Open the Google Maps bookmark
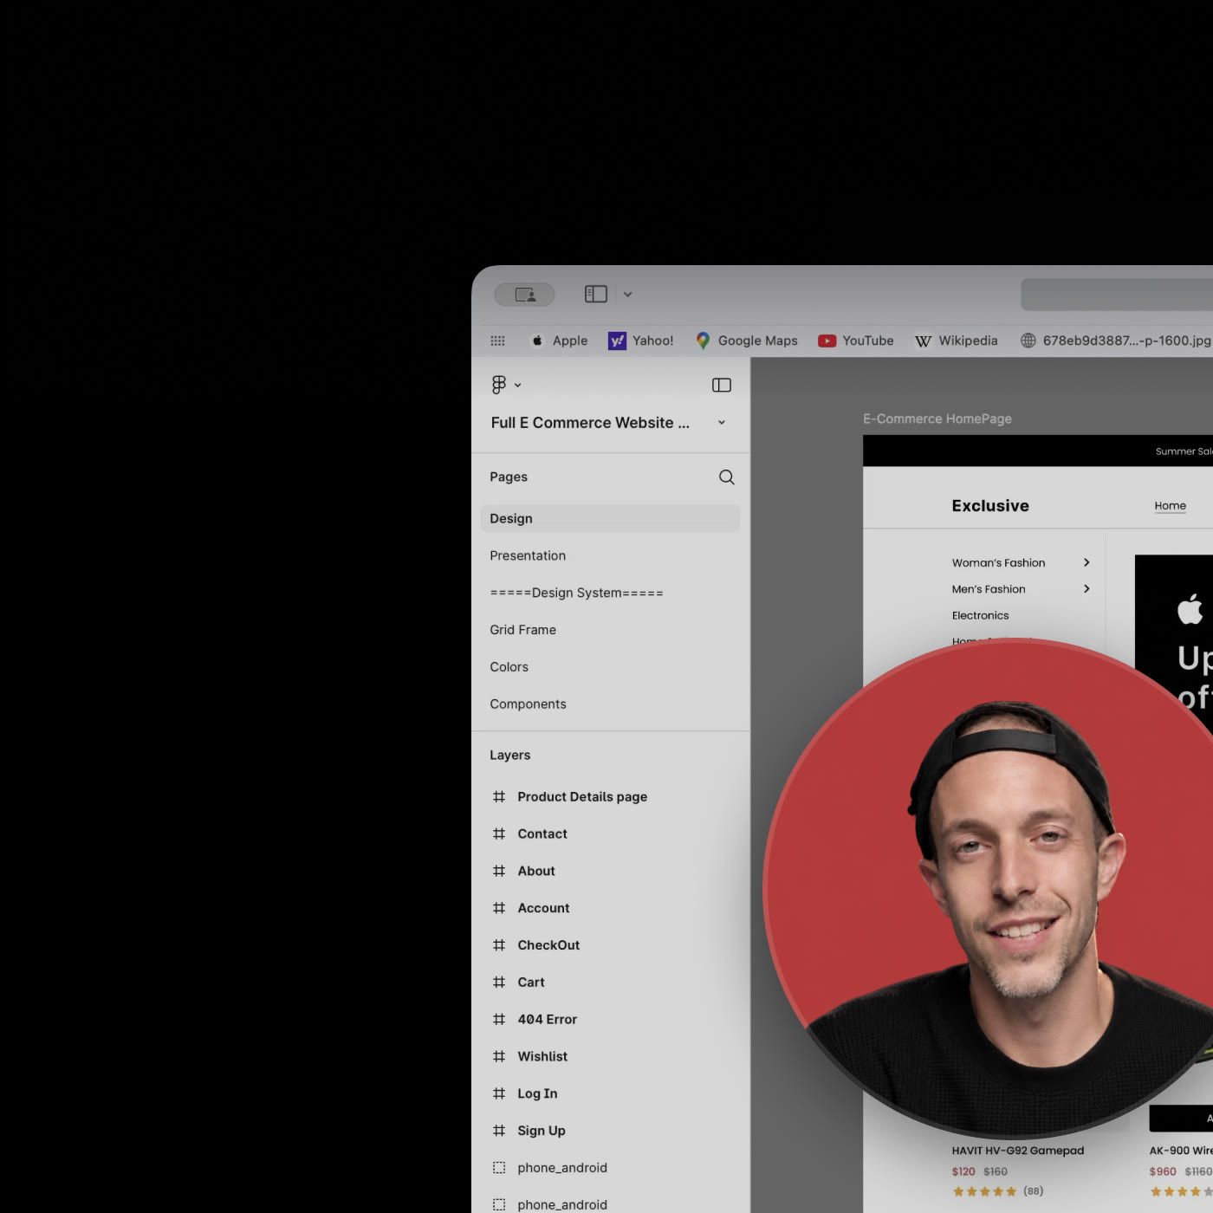 746,341
